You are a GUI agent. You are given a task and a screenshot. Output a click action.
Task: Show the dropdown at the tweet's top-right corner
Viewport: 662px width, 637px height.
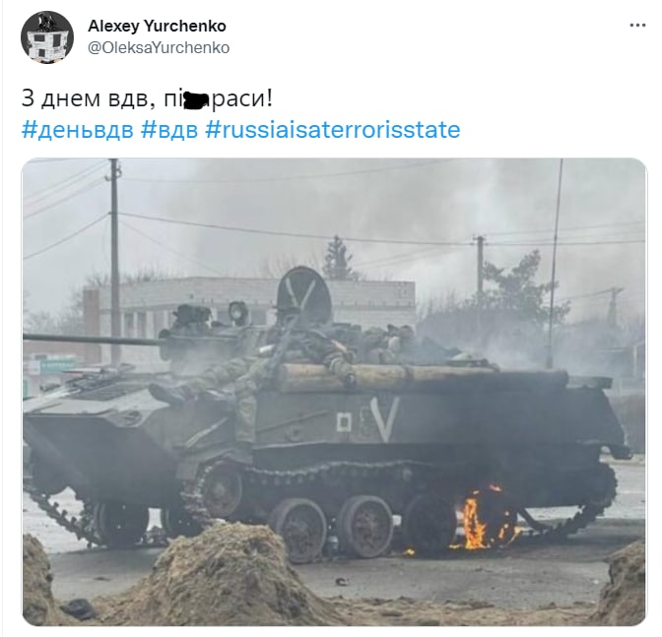click(x=637, y=26)
